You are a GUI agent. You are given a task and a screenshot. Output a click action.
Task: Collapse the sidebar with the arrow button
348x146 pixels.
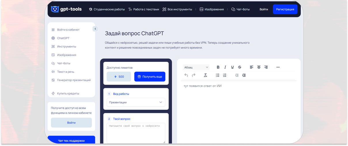(x=95, y=29)
